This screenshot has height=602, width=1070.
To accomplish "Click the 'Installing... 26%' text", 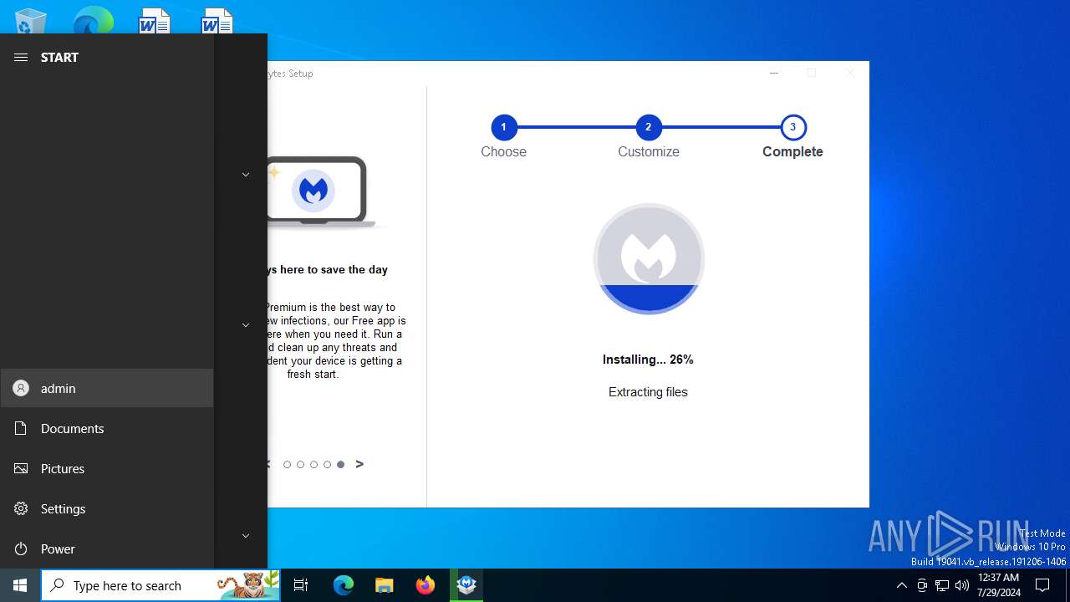I will point(648,360).
